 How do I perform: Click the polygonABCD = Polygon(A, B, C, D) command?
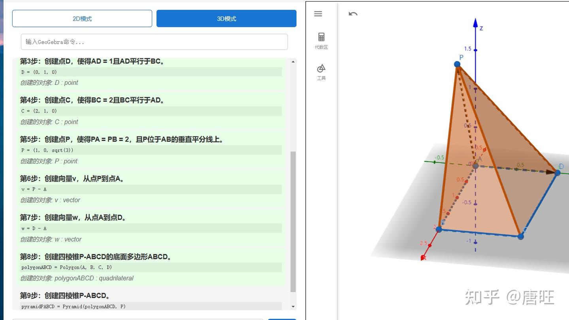(151, 267)
